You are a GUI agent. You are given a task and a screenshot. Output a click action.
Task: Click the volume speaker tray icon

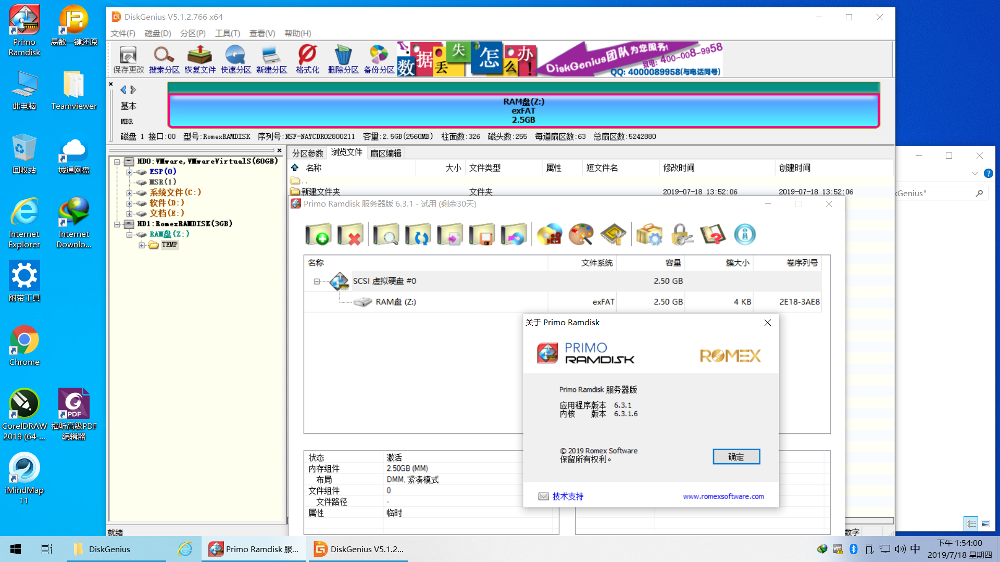(x=900, y=549)
